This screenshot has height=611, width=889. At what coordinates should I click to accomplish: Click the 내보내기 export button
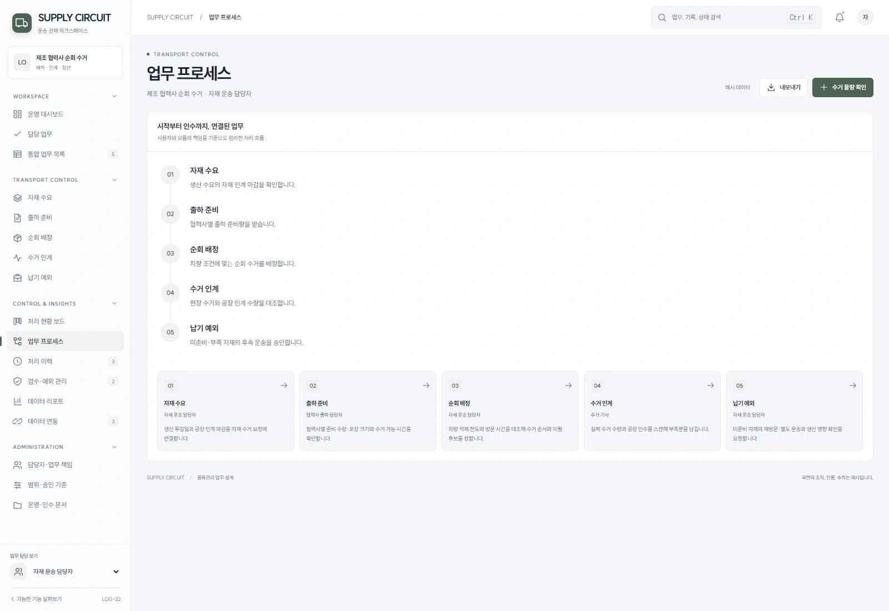[783, 87]
